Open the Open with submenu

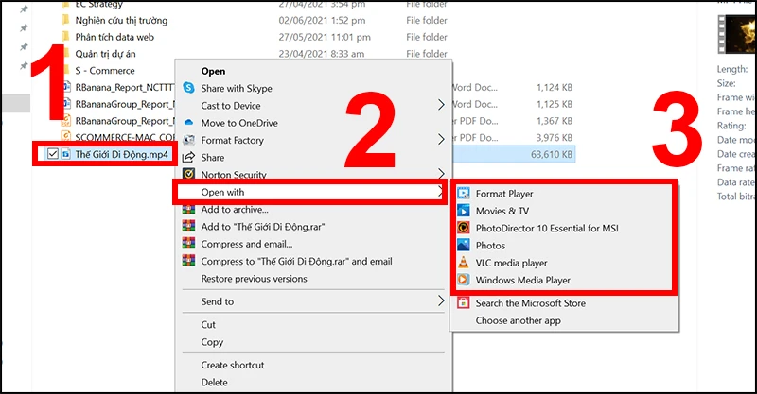[310, 192]
